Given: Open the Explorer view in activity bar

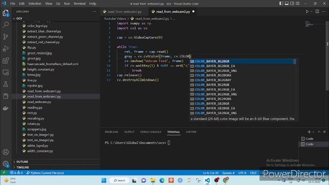Looking at the screenshot, I should [6, 13].
